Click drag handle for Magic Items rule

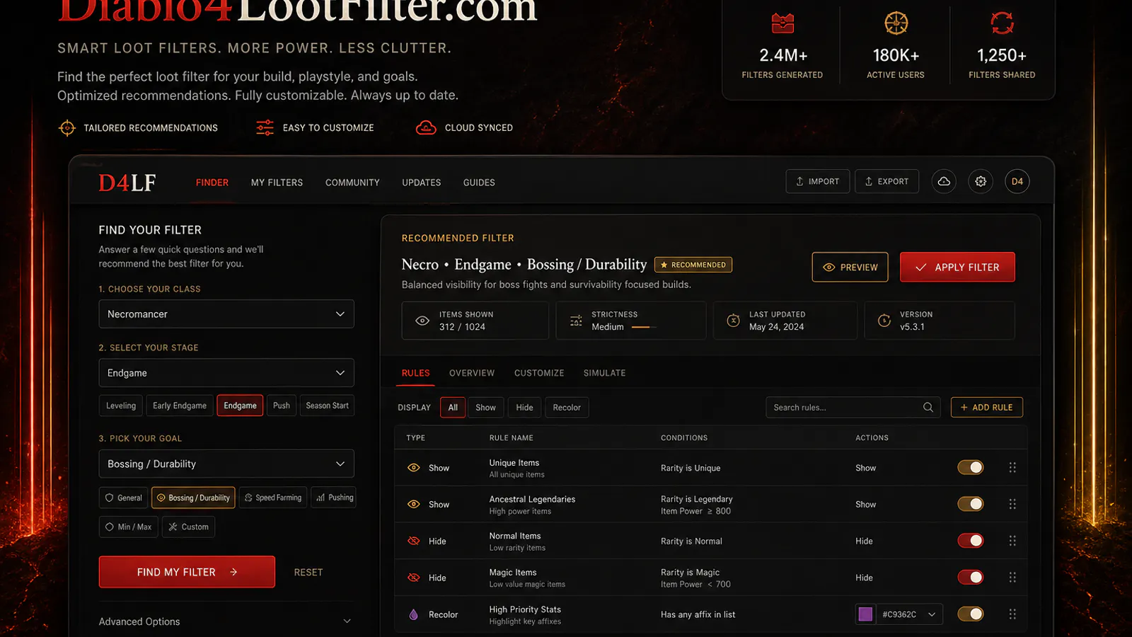click(x=1012, y=578)
